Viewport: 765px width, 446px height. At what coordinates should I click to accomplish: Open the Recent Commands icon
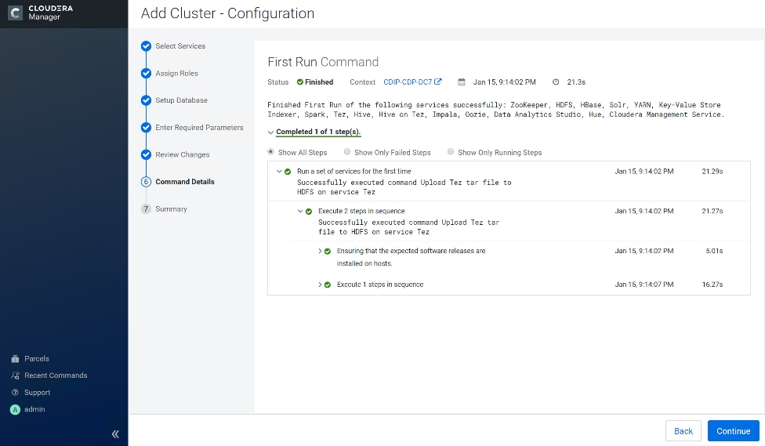[15, 375]
